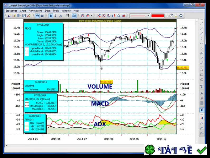Click the KCHANNELS(20, 1, 10, 2.00)[Close] label

click(x=43, y=45)
